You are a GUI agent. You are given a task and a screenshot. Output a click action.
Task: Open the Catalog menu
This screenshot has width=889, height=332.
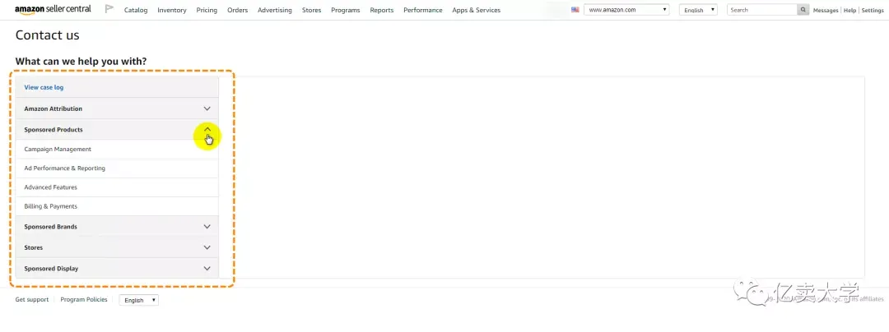136,10
